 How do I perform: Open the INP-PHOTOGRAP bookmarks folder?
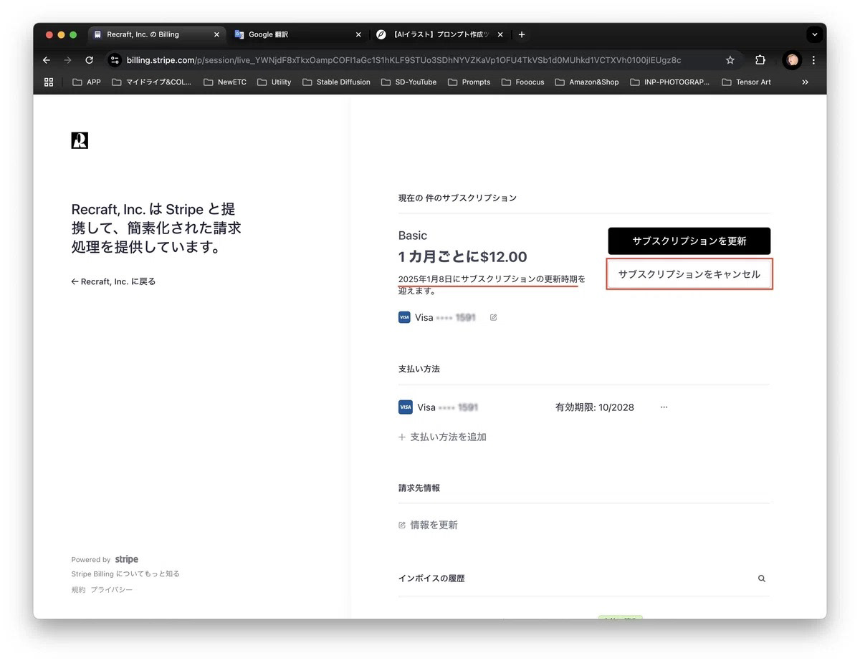coord(669,82)
